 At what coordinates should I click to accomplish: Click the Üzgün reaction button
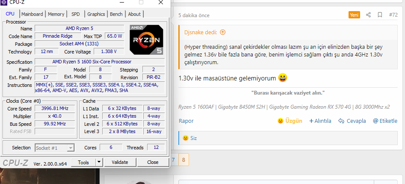point(290,121)
